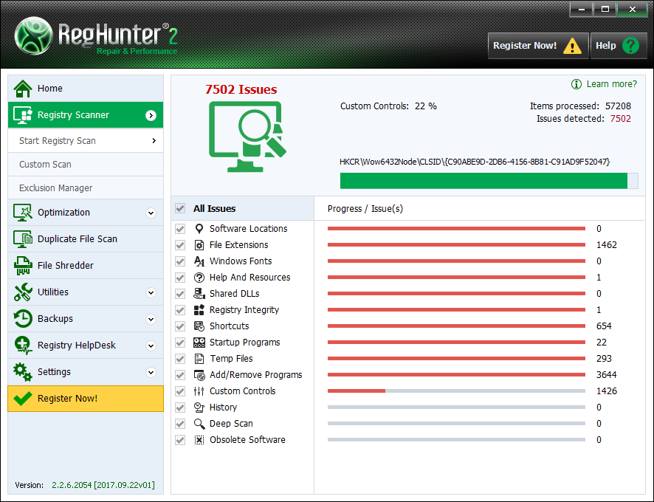Click the Software Locations pin icon
Screen dimensions: 654x502
(x=199, y=229)
